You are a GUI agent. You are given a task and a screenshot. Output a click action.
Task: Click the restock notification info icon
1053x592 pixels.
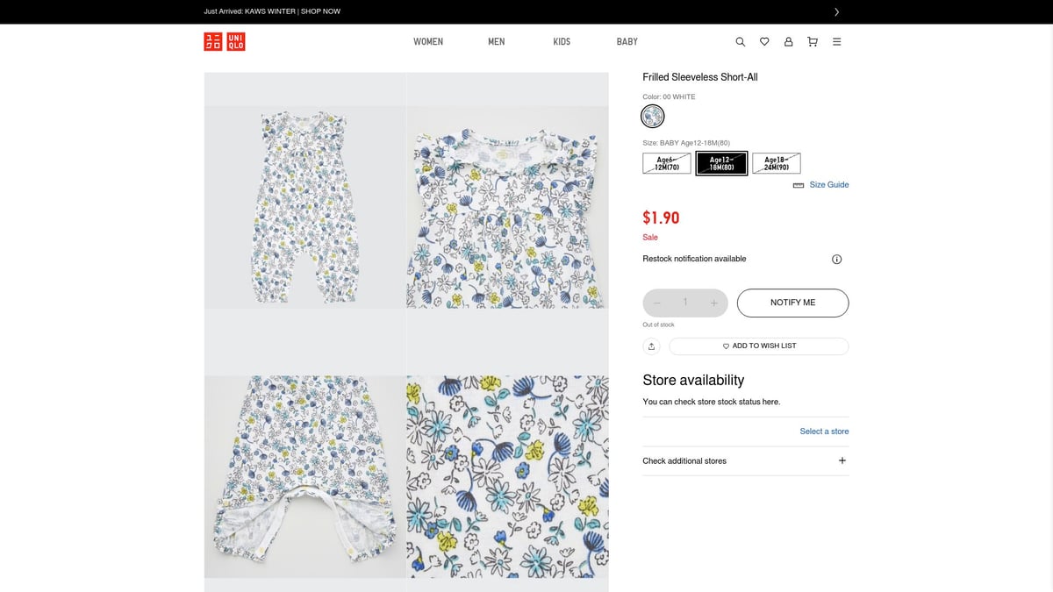(x=836, y=259)
